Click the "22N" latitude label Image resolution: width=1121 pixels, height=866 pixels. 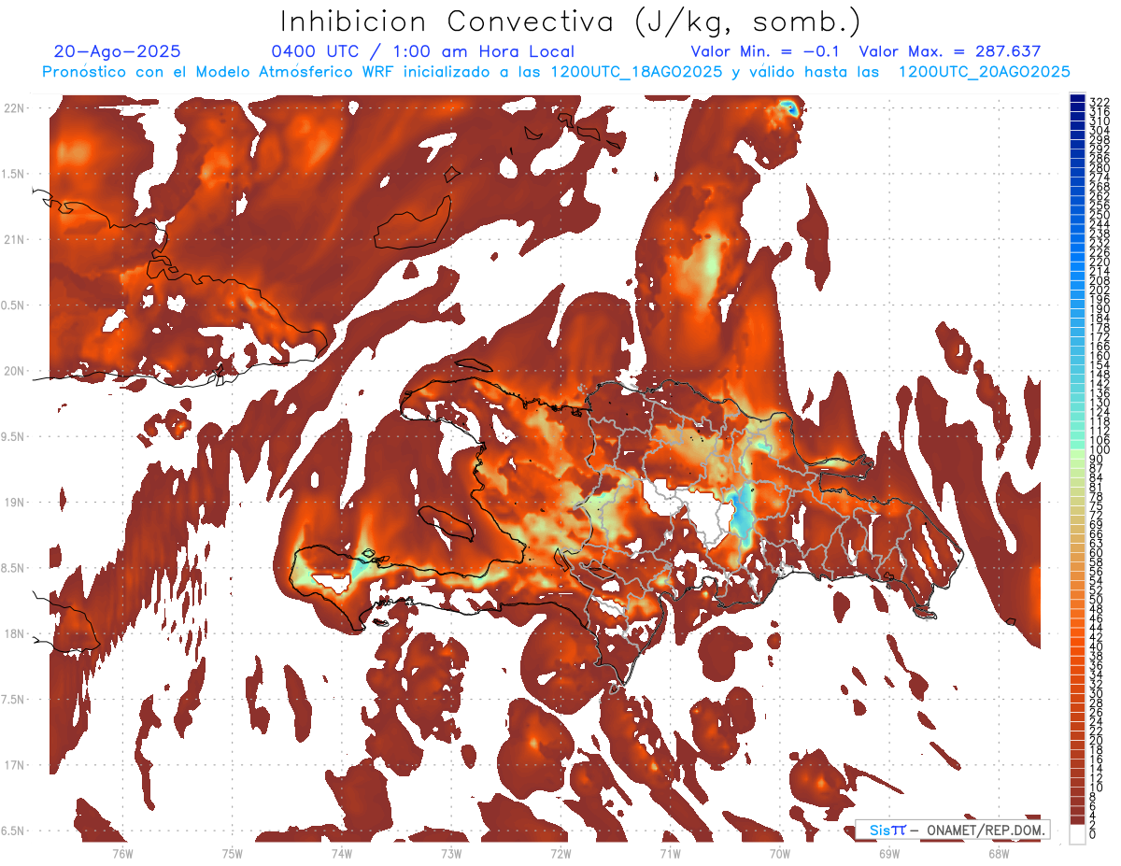pyautogui.click(x=15, y=108)
